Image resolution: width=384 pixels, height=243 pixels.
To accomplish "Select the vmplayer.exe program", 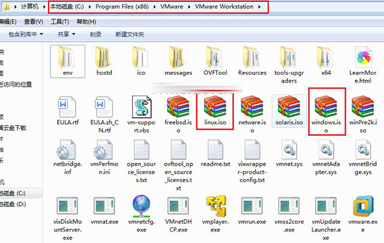I will pos(215,214).
